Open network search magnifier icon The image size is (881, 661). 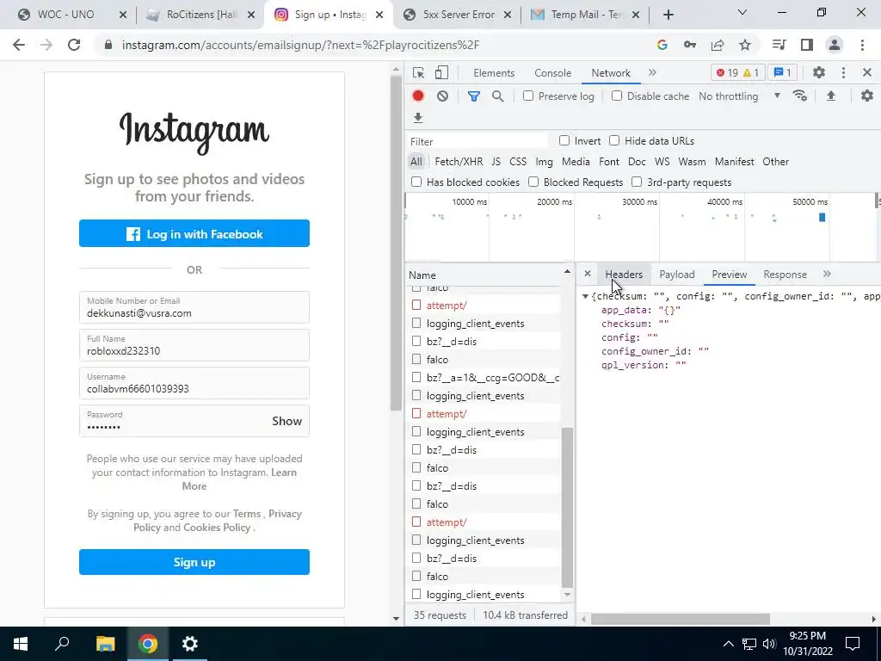pyautogui.click(x=498, y=96)
